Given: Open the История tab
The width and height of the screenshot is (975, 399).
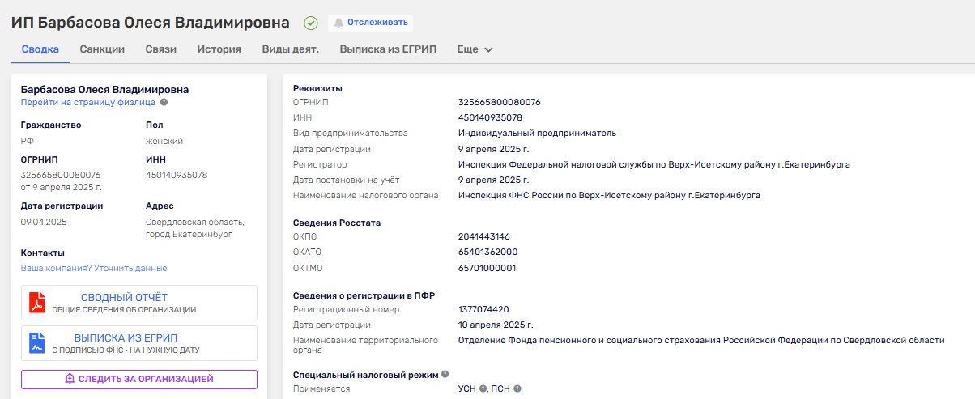Looking at the screenshot, I should [x=219, y=49].
